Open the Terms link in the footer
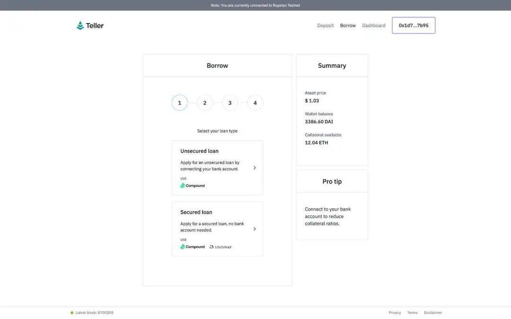This screenshot has width=511, height=319. coord(412,313)
